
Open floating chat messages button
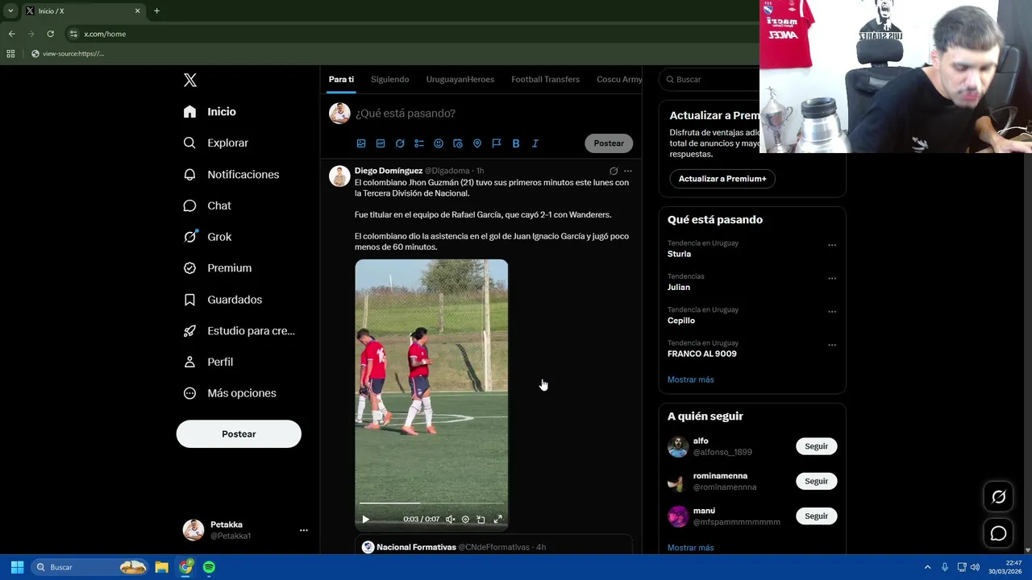[x=998, y=533]
